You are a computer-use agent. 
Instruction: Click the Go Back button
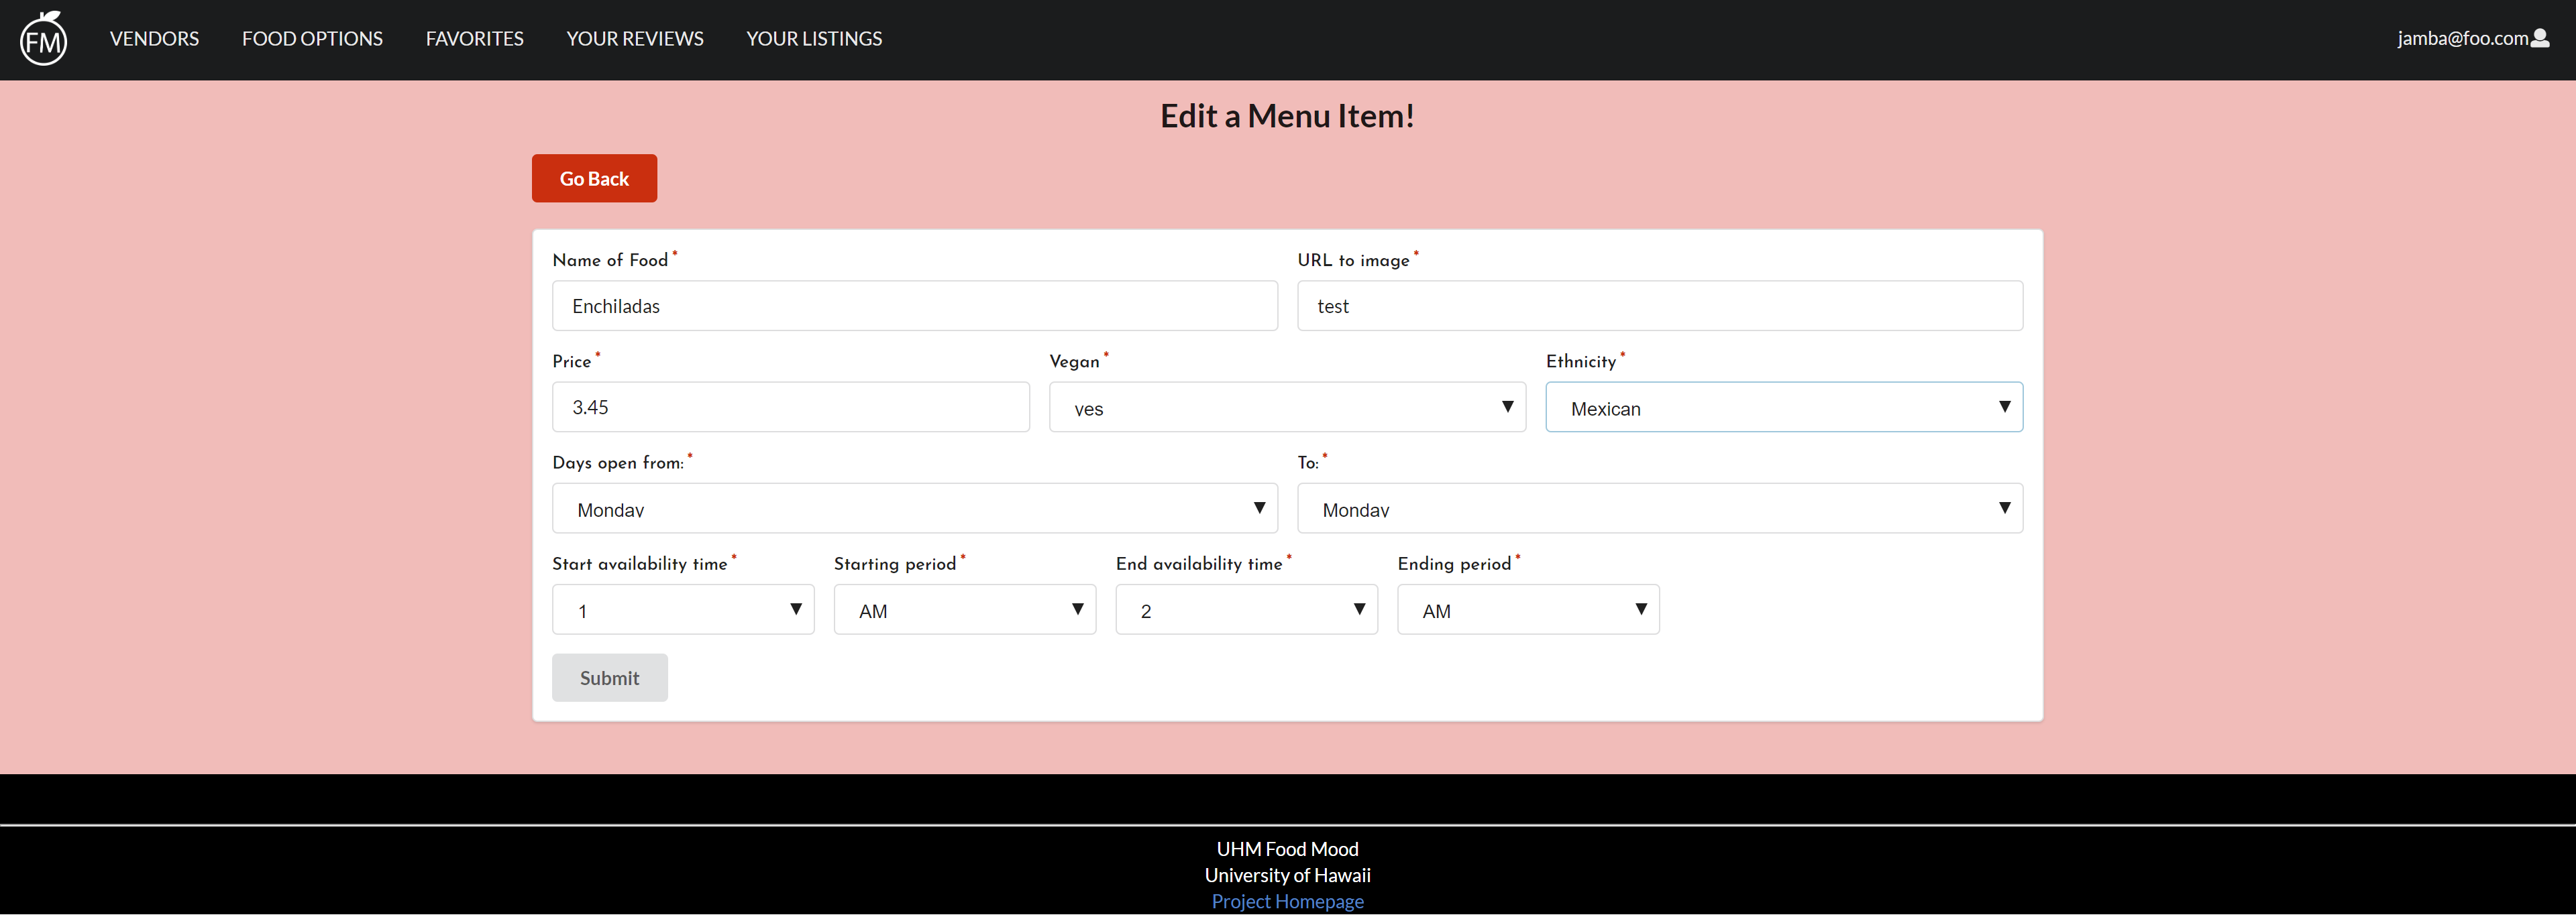pos(594,178)
